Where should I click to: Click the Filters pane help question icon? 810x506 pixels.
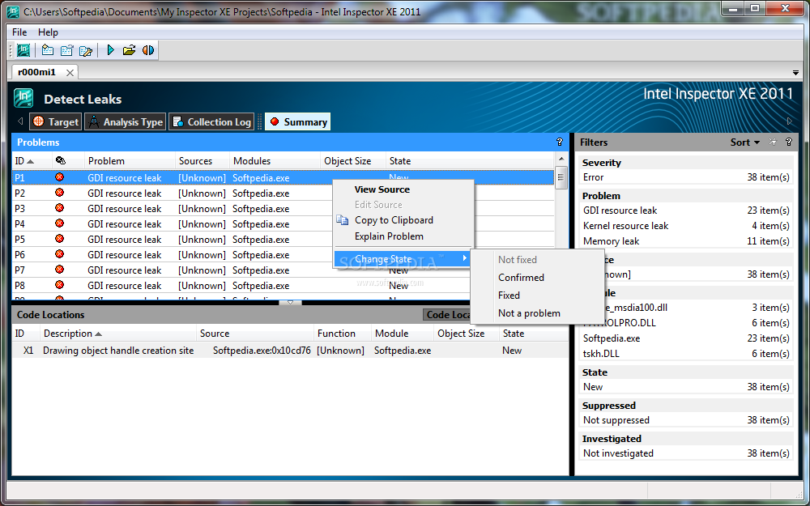coord(789,142)
